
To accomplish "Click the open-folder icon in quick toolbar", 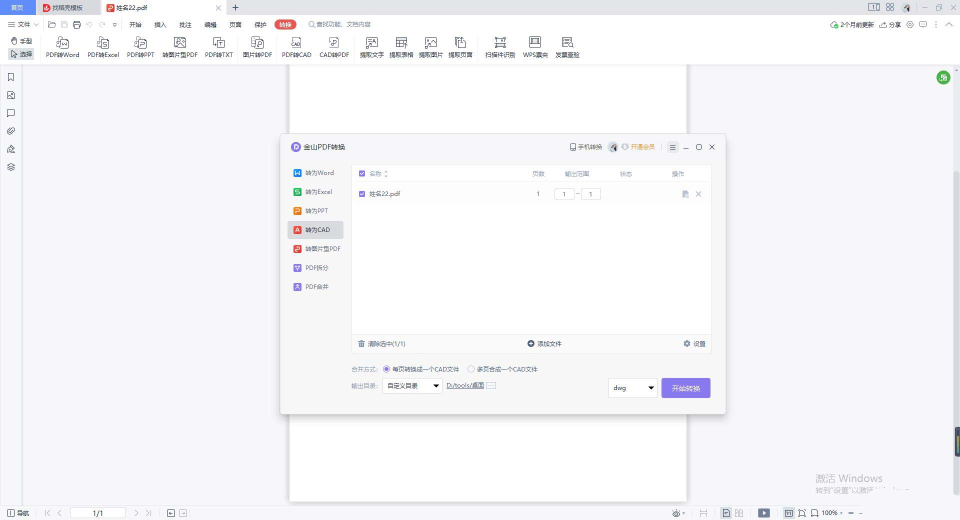I will pos(51,24).
